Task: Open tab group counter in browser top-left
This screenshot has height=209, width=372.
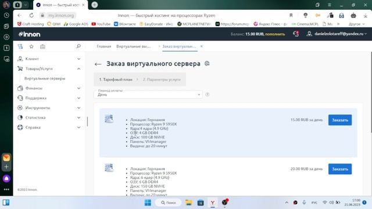Action: click(x=17, y=5)
